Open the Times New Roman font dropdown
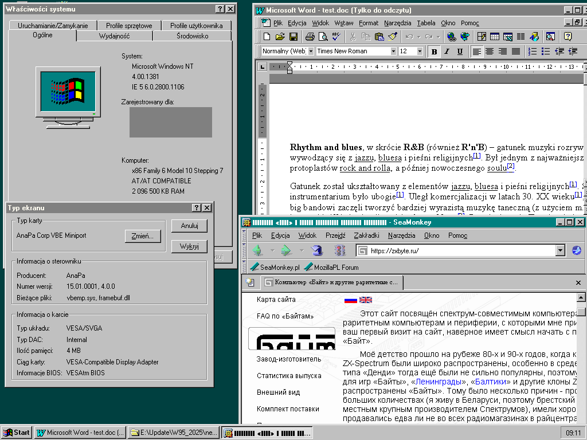This screenshot has height=440, width=587. pyautogui.click(x=393, y=51)
